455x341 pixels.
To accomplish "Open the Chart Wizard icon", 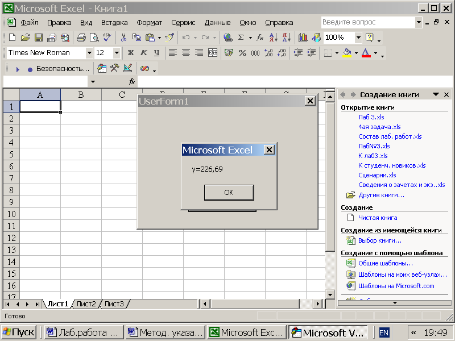I will pos(303,38).
